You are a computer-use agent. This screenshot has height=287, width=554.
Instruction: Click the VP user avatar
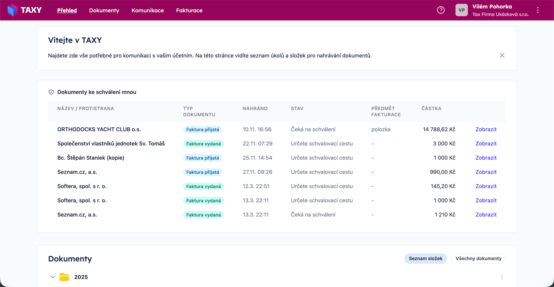(461, 10)
